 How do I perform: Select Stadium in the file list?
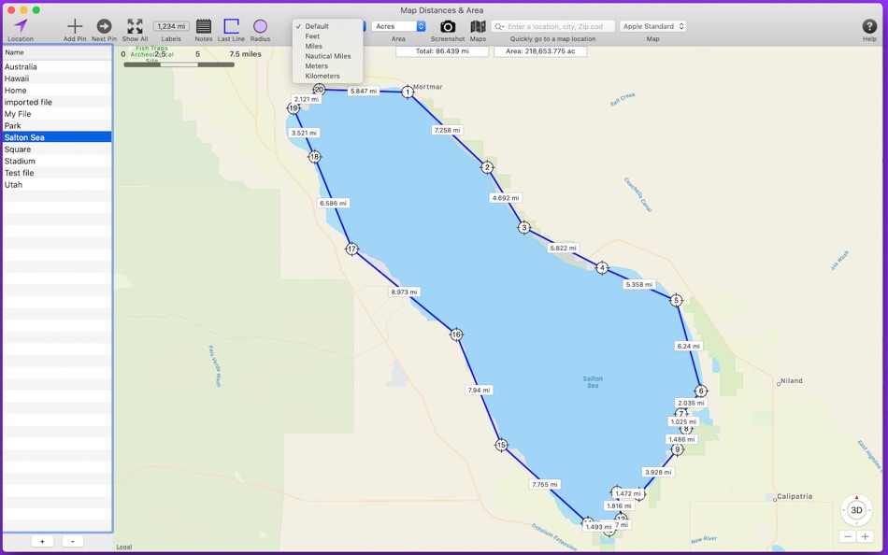(57, 162)
